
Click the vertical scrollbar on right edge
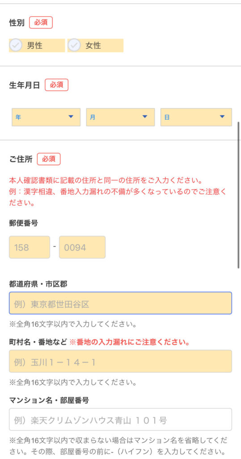239,195
